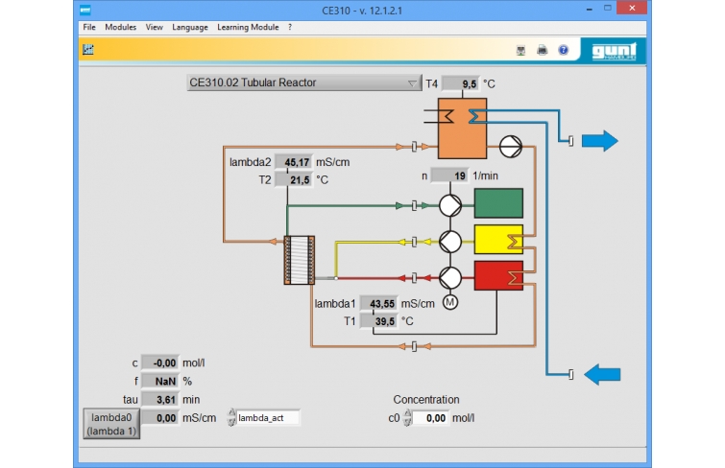Close the CE310 window
Image resolution: width=725 pixels, height=468 pixels.
click(632, 9)
